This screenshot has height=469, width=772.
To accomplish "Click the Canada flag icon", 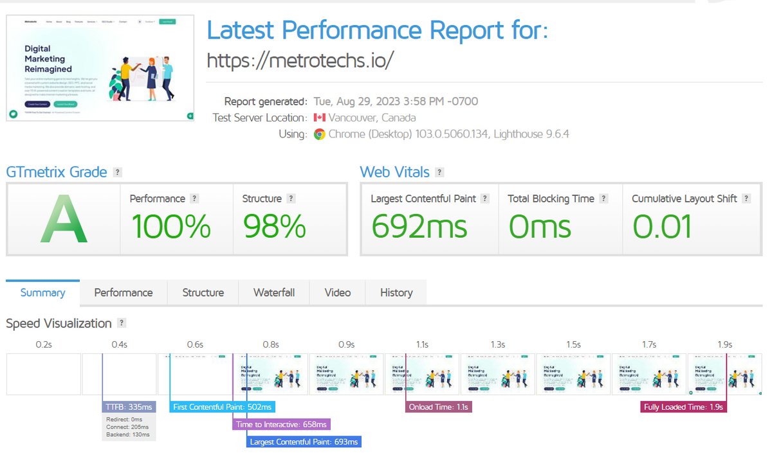I will 319,118.
